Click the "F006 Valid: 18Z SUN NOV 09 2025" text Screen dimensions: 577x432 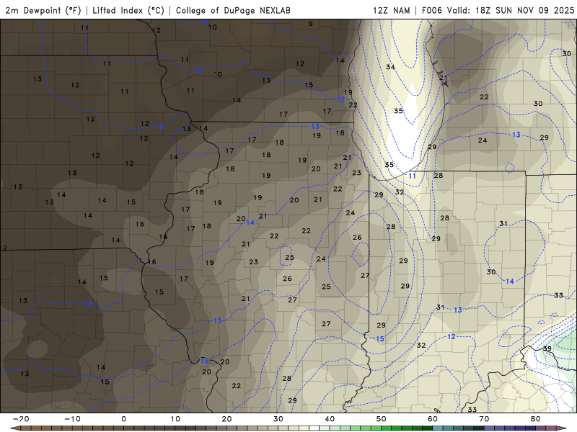pyautogui.click(x=498, y=10)
